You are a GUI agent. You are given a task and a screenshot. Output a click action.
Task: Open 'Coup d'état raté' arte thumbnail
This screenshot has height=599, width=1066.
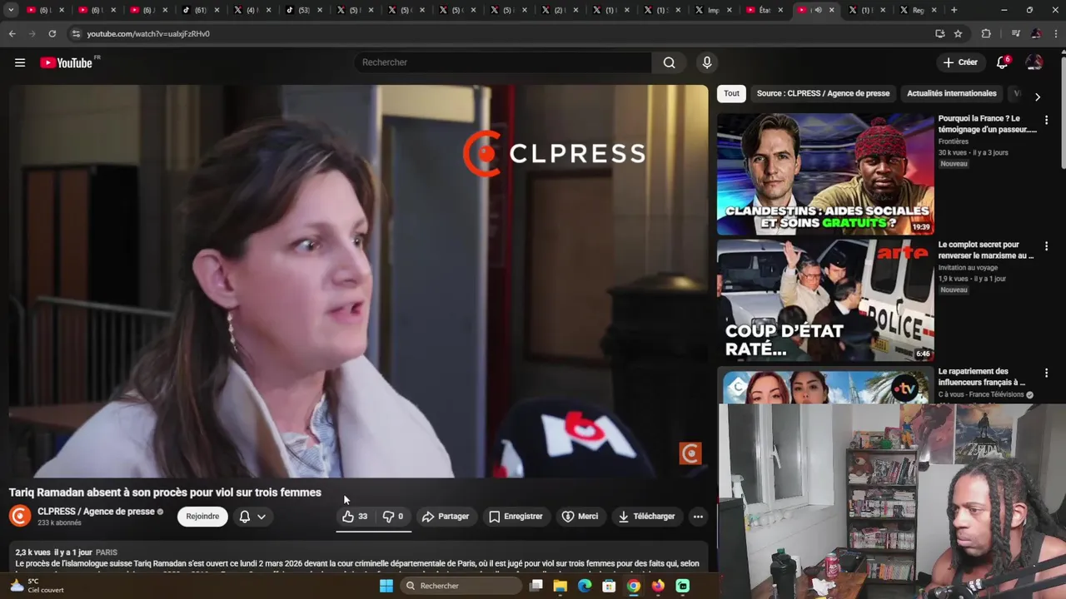click(x=825, y=300)
